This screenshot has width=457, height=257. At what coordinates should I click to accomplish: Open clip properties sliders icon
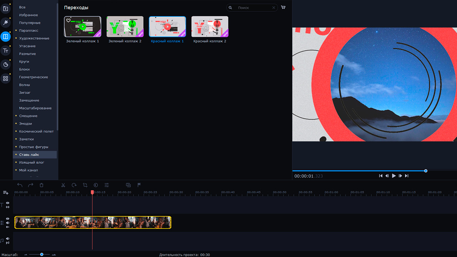pyautogui.click(x=107, y=185)
